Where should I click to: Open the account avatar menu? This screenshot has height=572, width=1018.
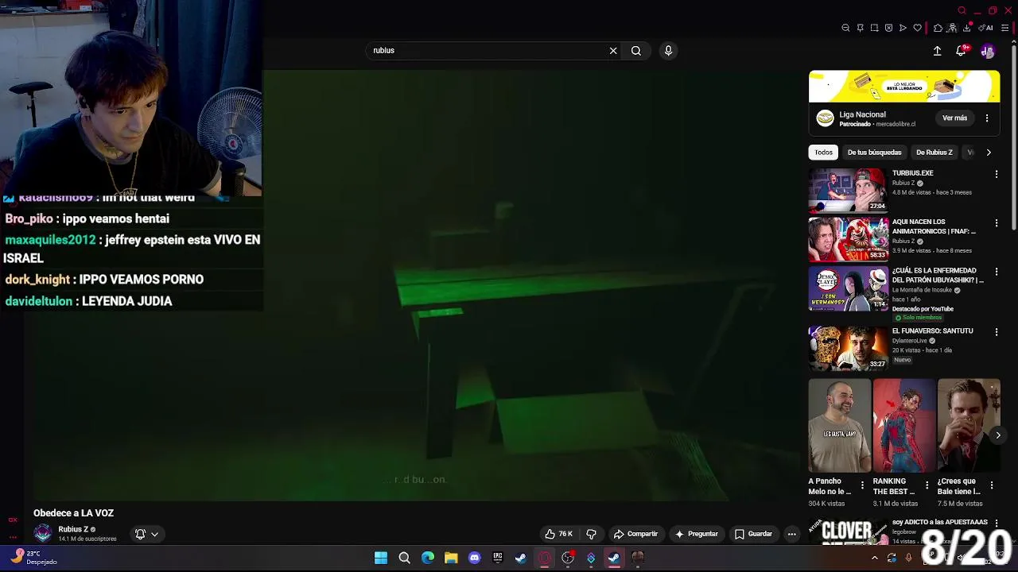988,51
